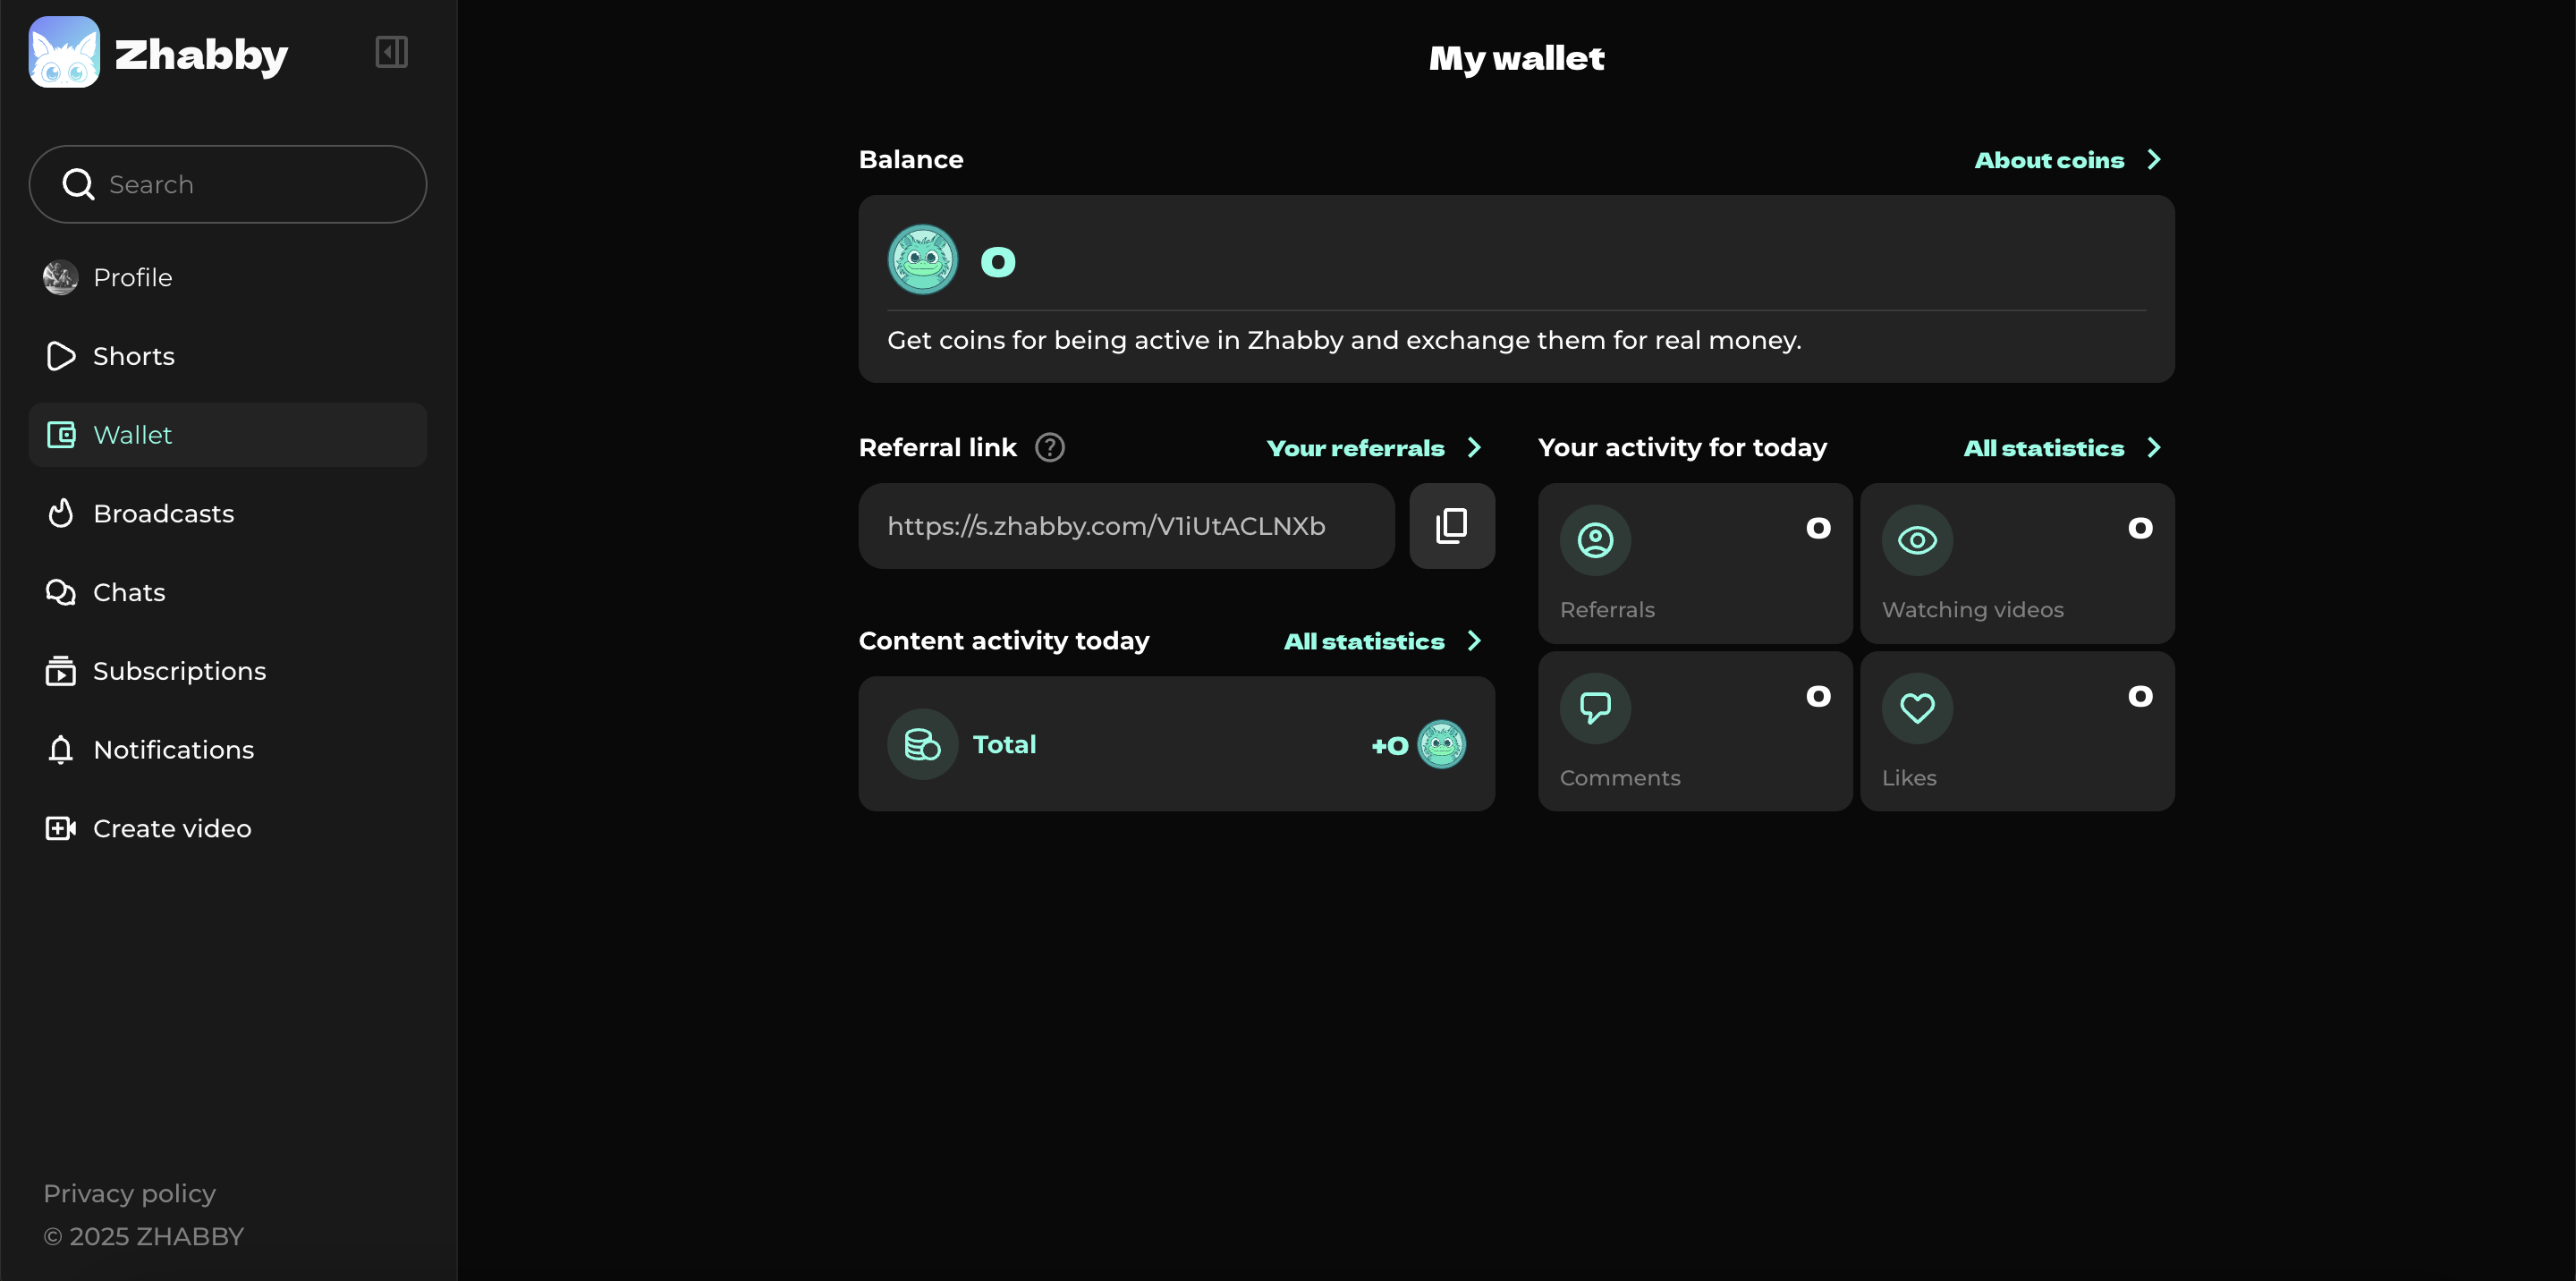
Task: Click the heart icon on the Likes card
Action: [x=1917, y=708]
